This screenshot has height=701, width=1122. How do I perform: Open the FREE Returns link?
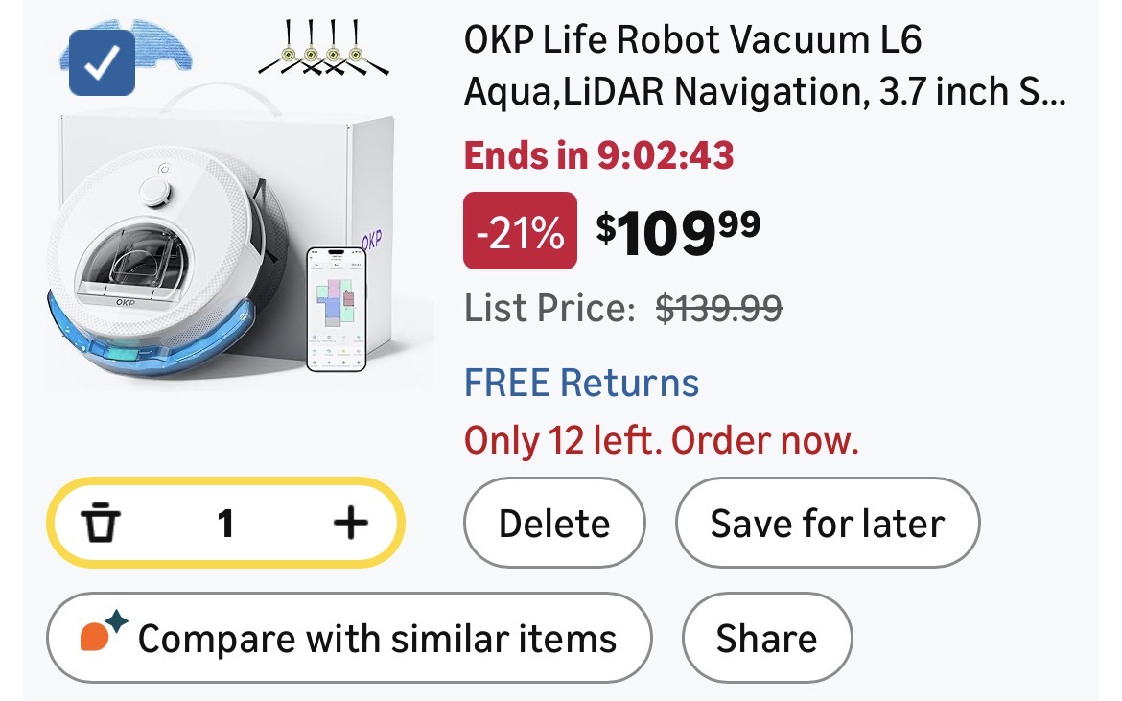581,383
